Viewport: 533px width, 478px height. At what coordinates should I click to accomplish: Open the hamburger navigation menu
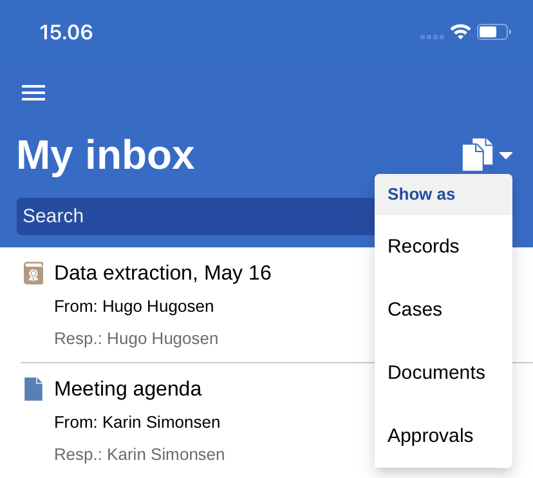33,93
